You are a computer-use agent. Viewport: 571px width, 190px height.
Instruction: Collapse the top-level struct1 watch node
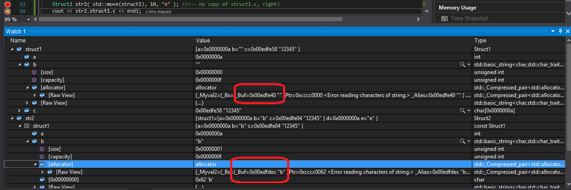point(12,49)
